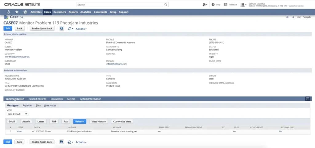Open the View link for message 1
Viewport: 315px width, 148px height.
click(19, 131)
